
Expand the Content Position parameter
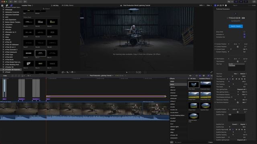[215, 44]
